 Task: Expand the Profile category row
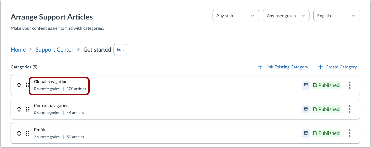point(19,133)
